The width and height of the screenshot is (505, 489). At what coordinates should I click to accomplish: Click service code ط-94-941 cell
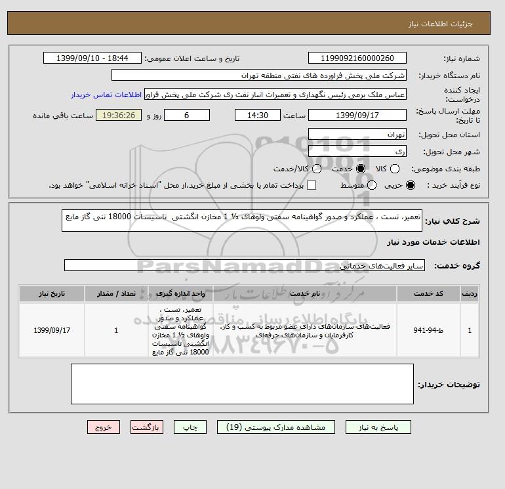(428, 330)
